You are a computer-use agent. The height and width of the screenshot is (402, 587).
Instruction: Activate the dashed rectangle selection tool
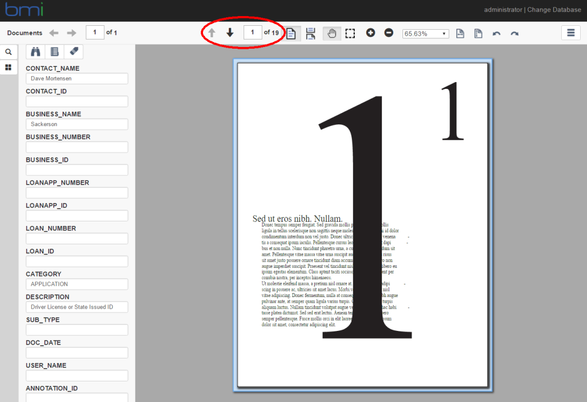[x=350, y=33]
